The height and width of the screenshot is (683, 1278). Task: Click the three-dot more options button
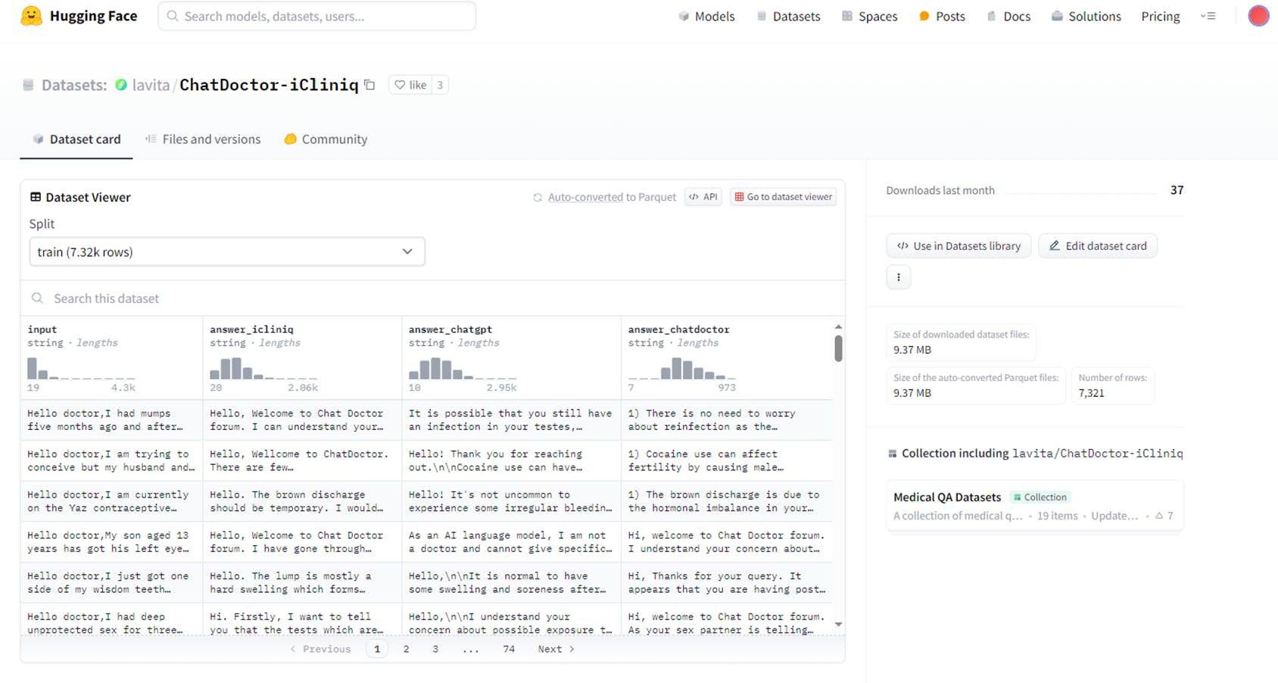point(899,277)
